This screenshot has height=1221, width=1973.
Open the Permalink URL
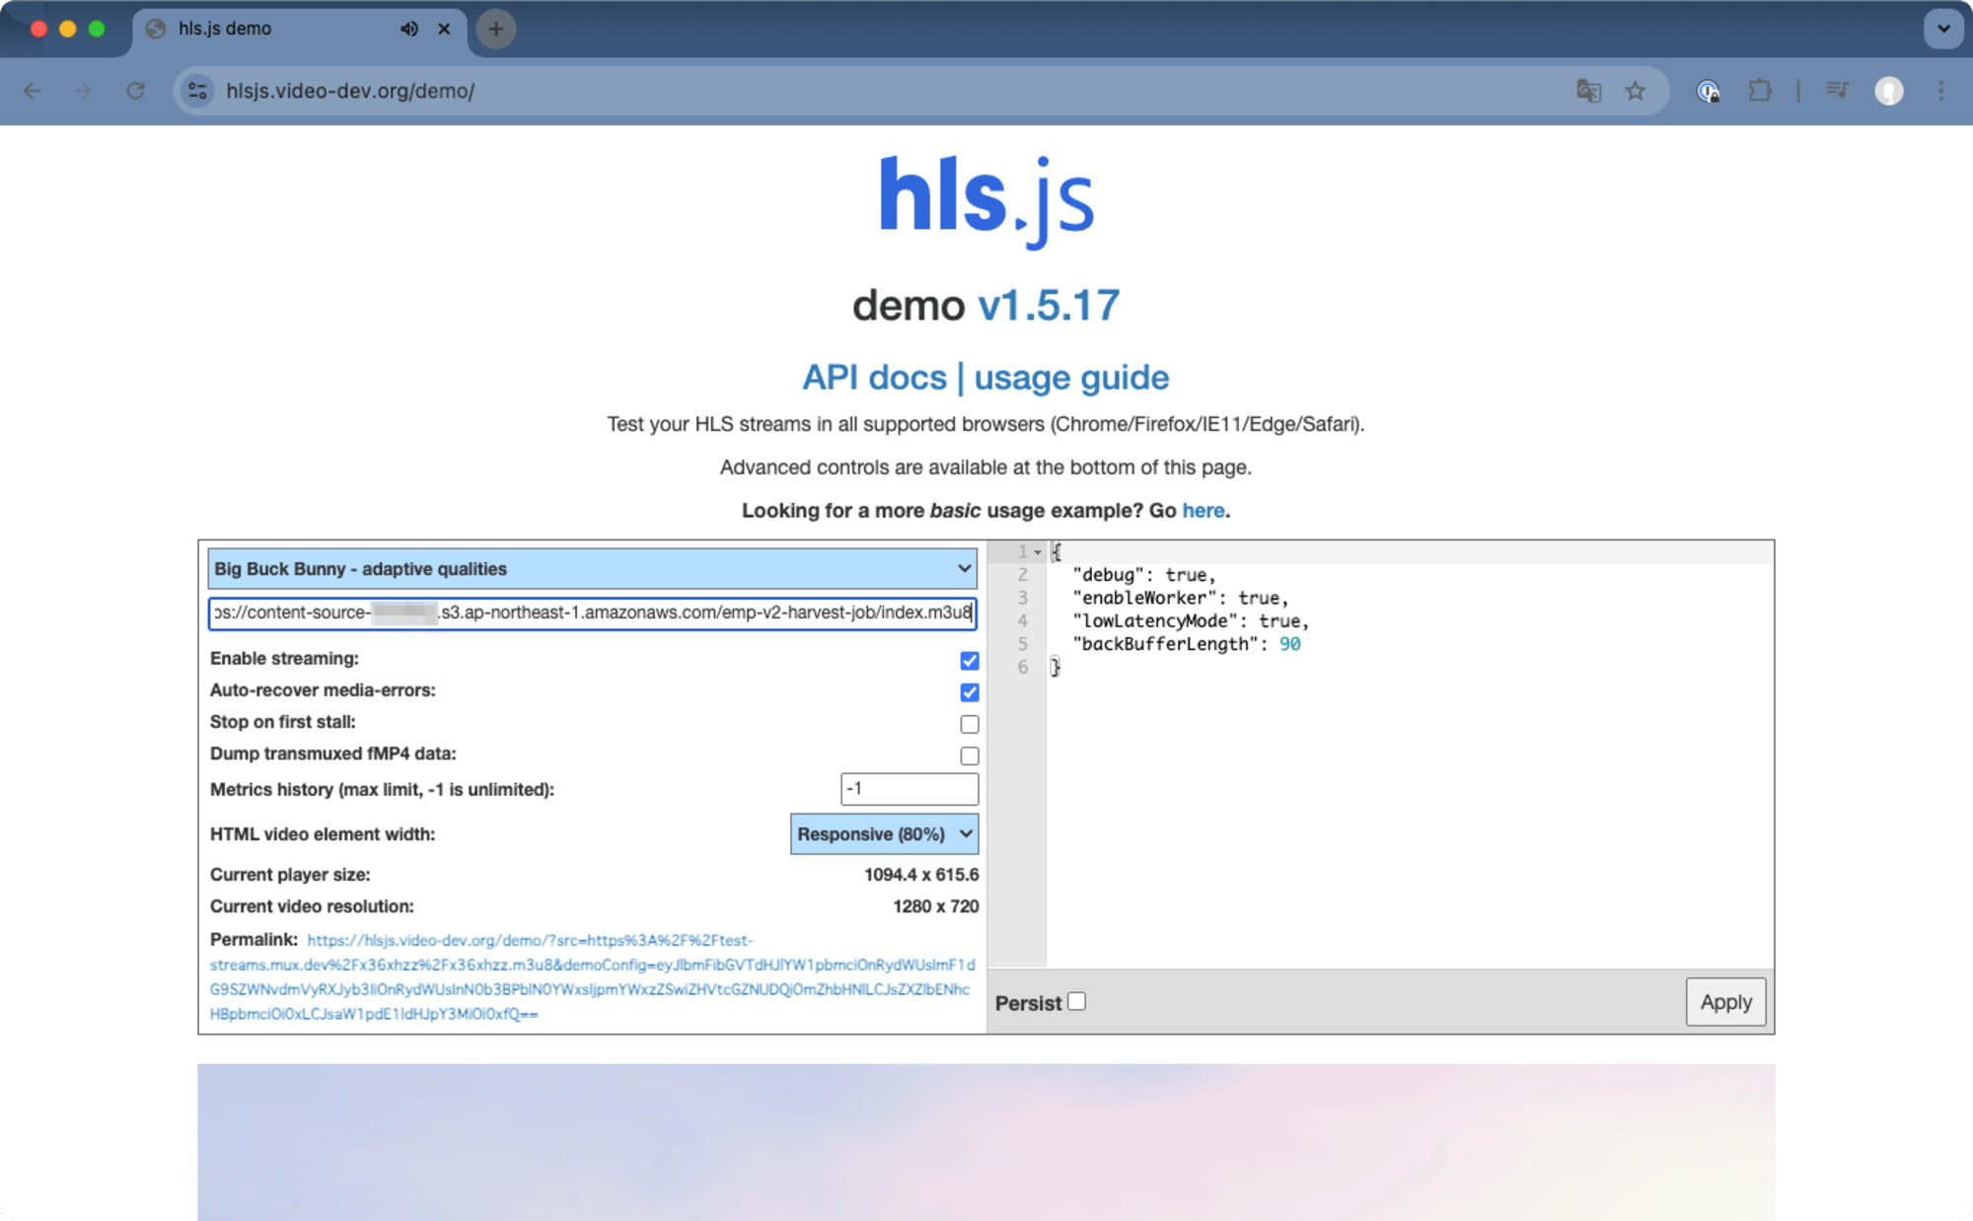[x=592, y=976]
